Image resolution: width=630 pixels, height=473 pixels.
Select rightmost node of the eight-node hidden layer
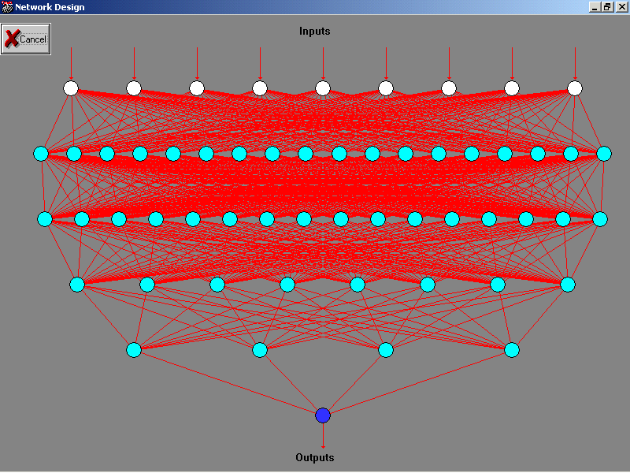tap(568, 285)
